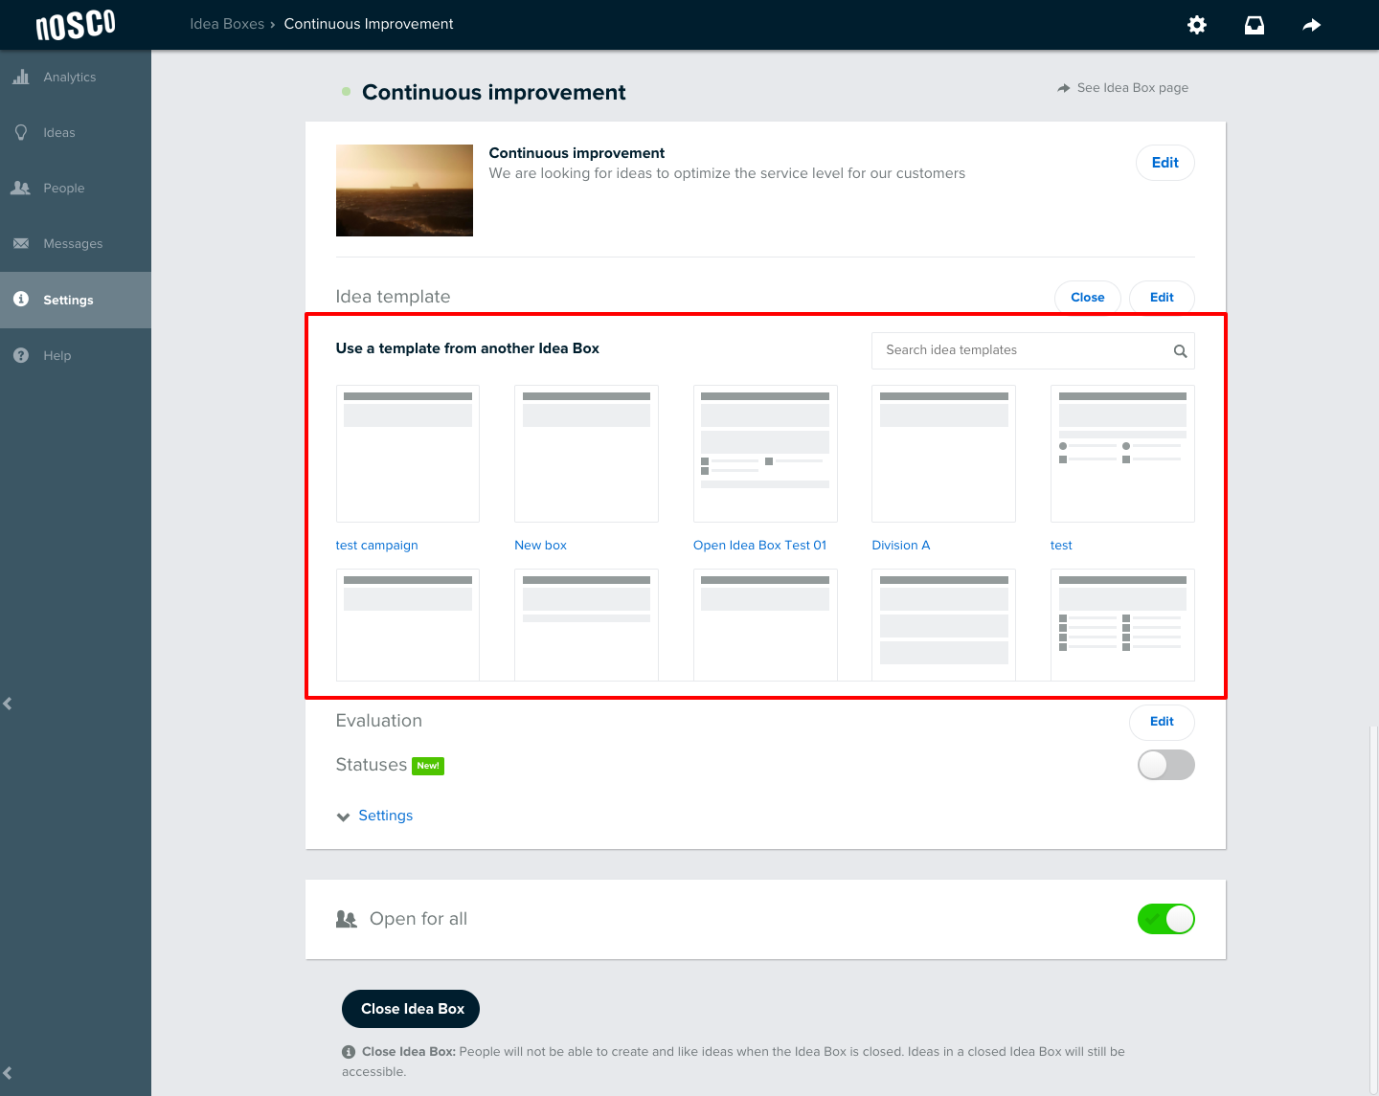Image resolution: width=1379 pixels, height=1096 pixels.
Task: Click the share arrow icon in header
Action: 1312,25
